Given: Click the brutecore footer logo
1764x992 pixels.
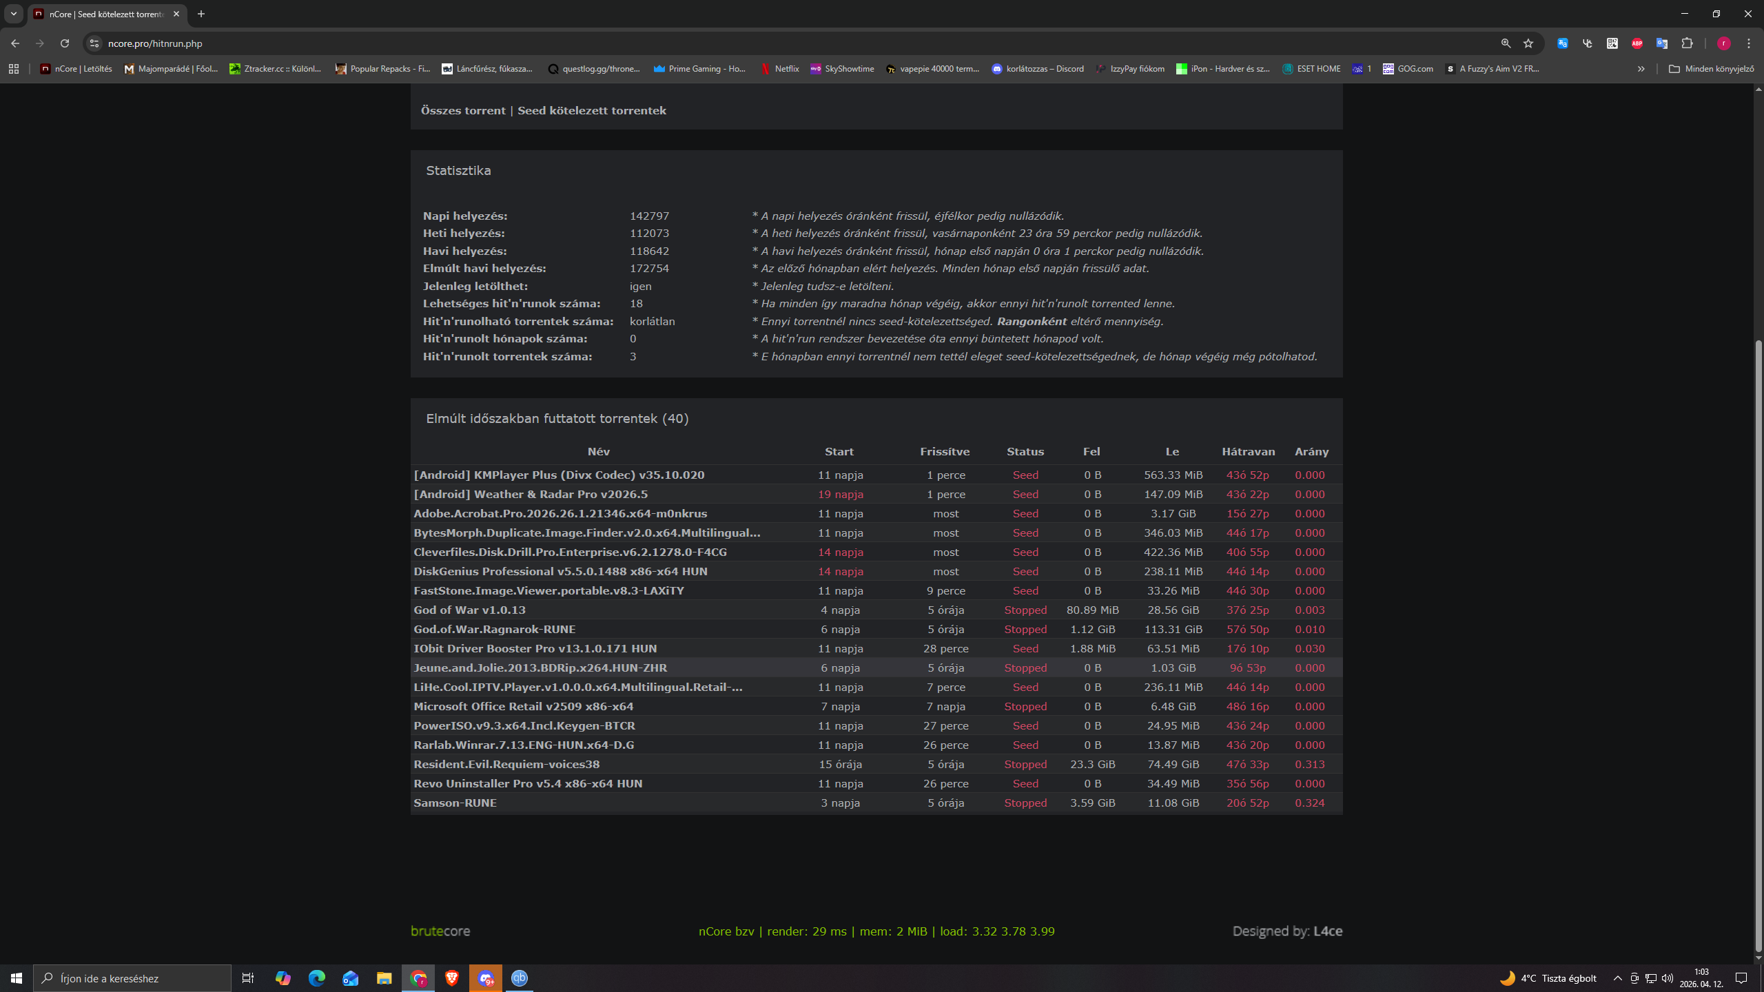Looking at the screenshot, I should [440, 931].
